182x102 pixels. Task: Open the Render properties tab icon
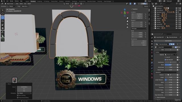152,41
